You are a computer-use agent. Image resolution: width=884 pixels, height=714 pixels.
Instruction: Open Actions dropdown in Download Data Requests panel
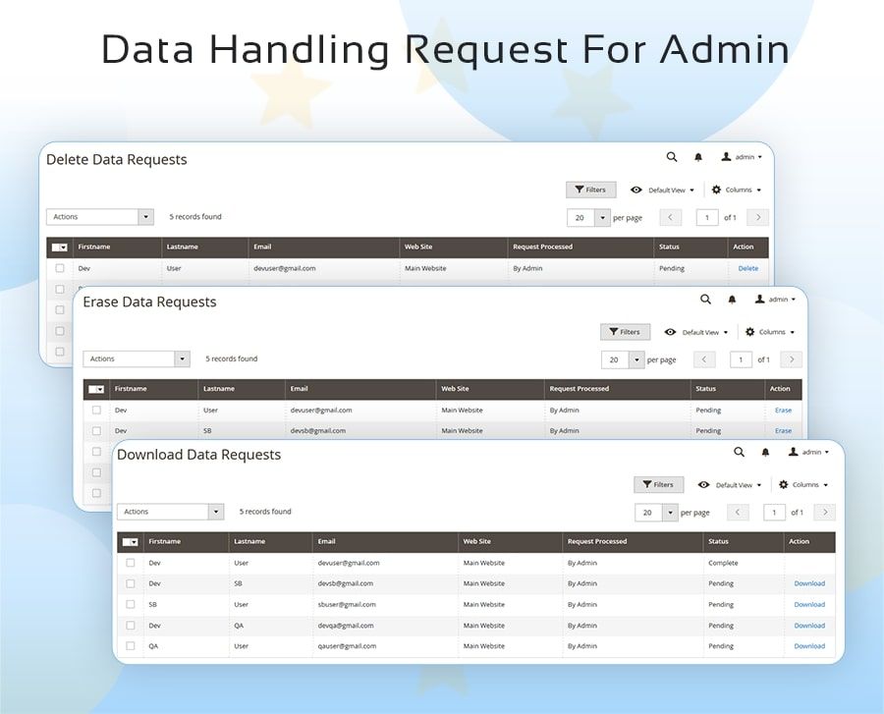point(170,512)
